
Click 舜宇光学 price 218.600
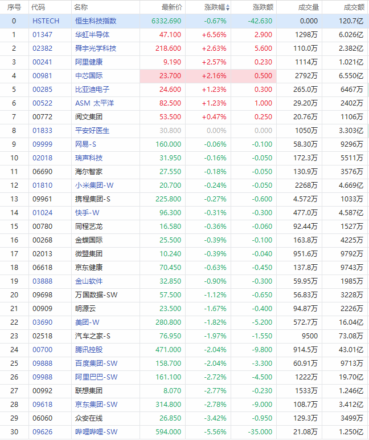[169, 49]
